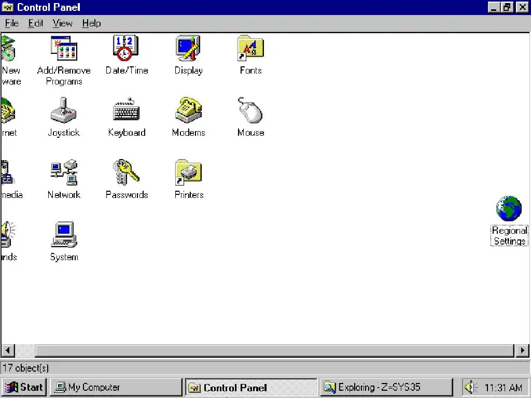Select the Joystick icon

tap(64, 110)
